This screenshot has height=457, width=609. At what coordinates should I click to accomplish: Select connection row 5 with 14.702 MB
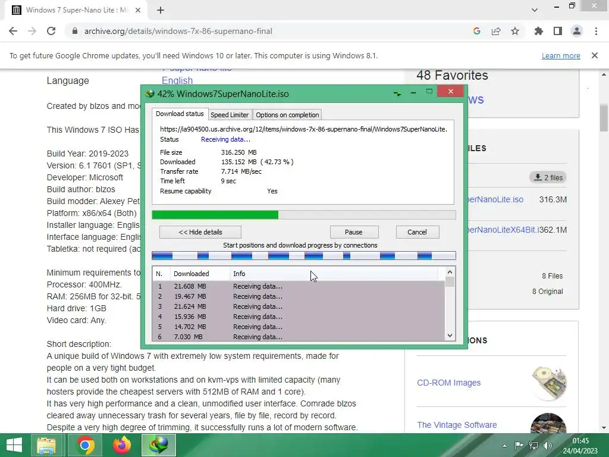[x=299, y=327]
